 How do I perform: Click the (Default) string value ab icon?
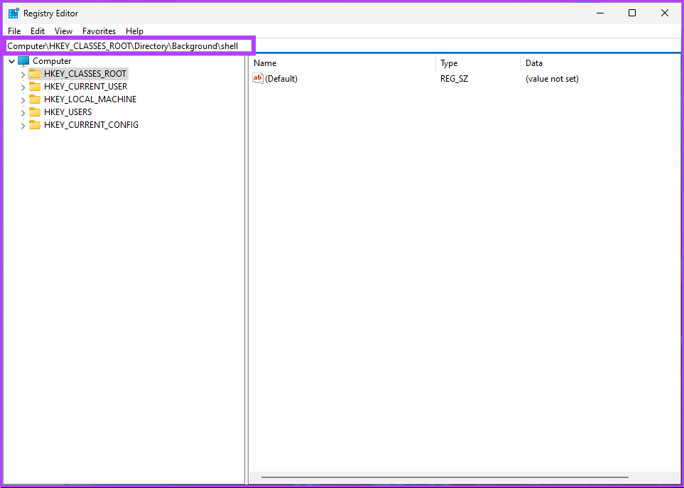pos(258,79)
